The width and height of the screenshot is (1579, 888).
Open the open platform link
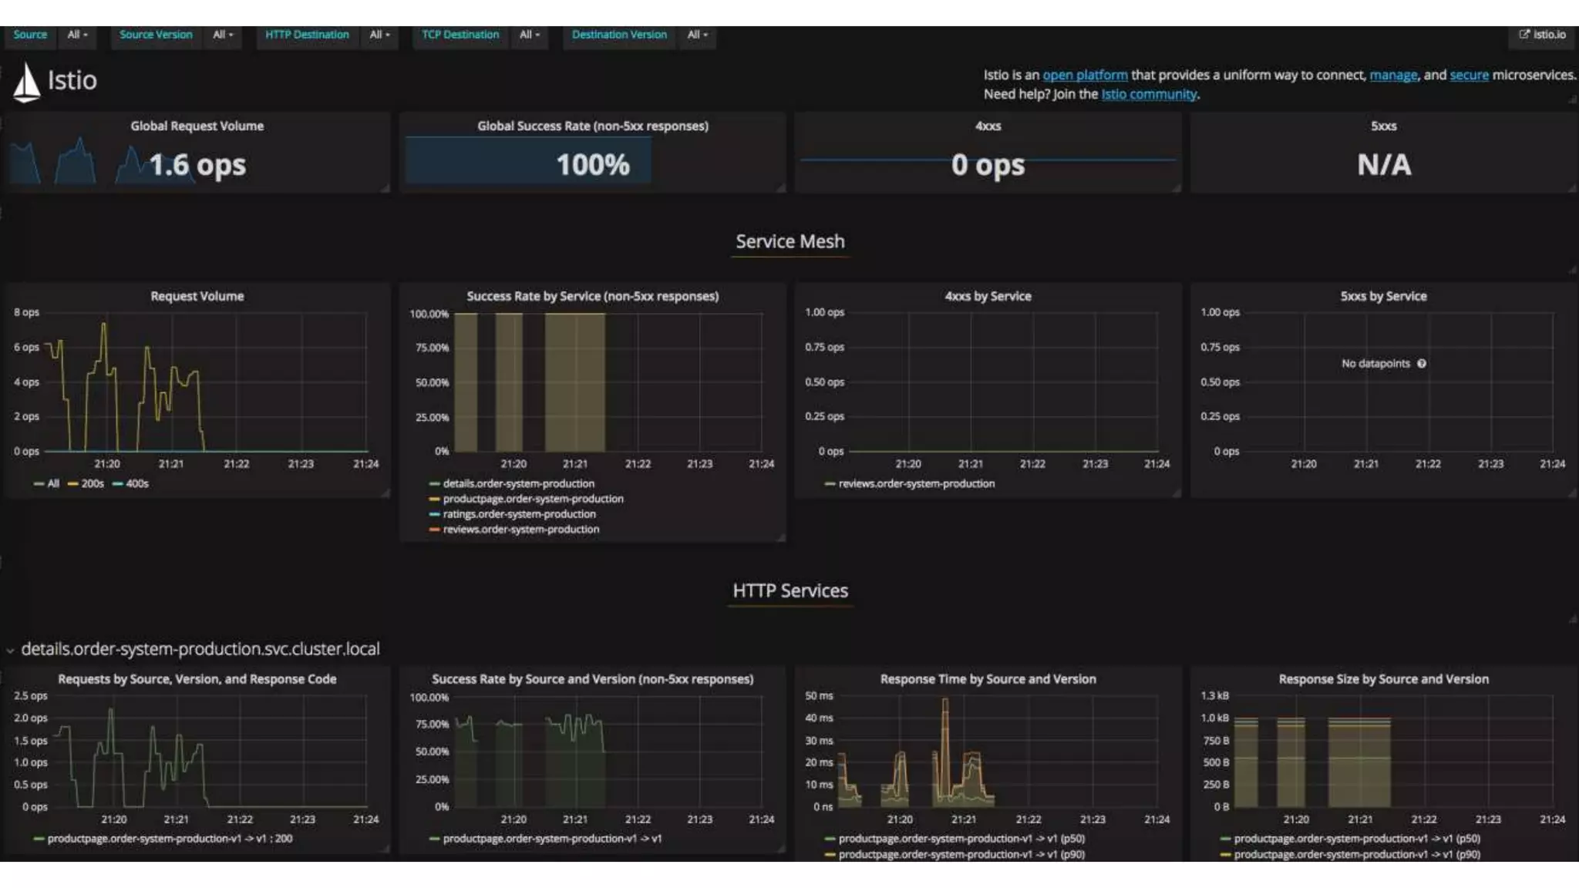click(1084, 75)
